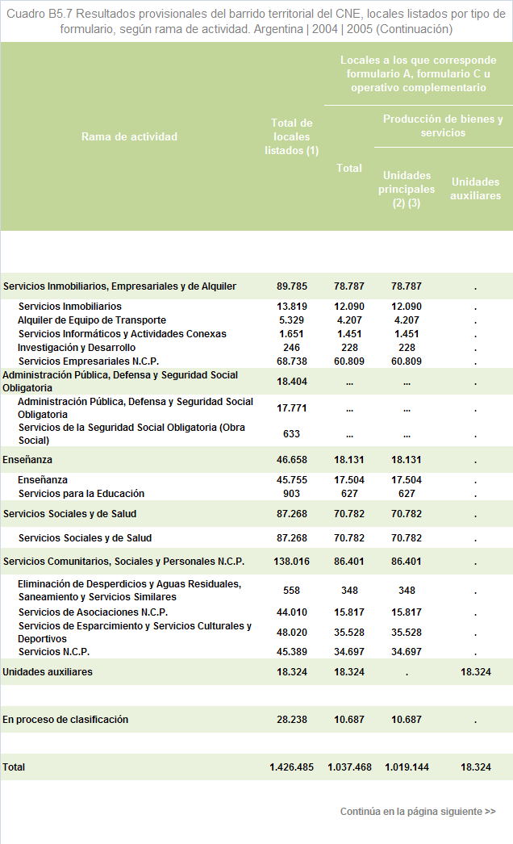Click the value 60.809 under Unidades principales
The width and height of the screenshot is (513, 844).
click(407, 361)
